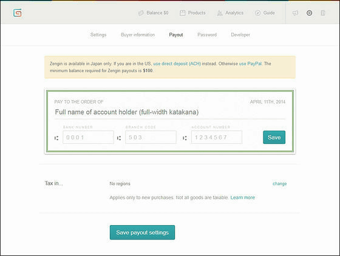
Task: Switch to the Buyer information tab
Action: 138,35
